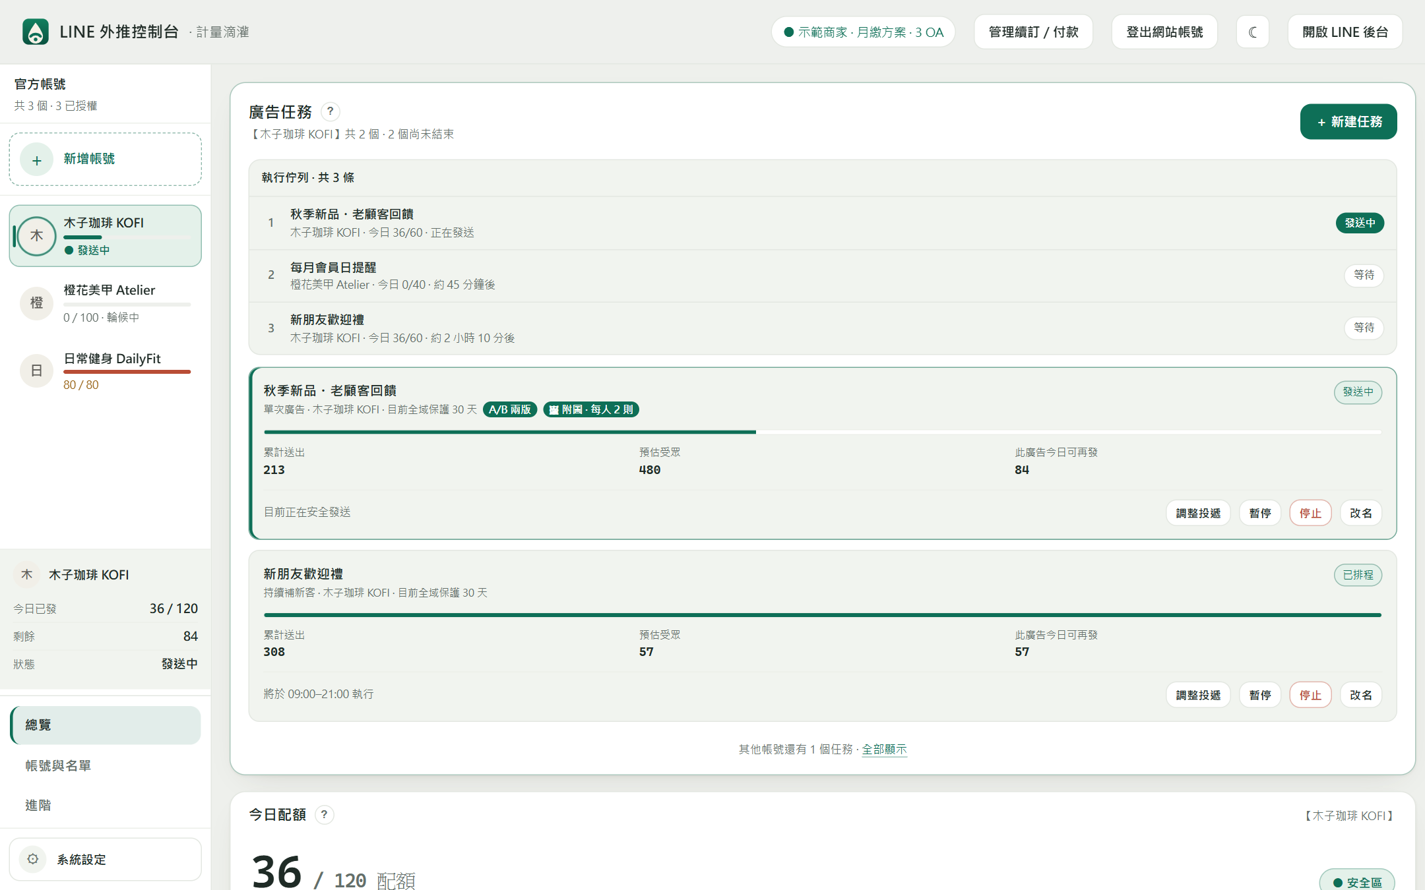
Task: Click the 木 avatar in the account summary panel
Action: tap(26, 575)
